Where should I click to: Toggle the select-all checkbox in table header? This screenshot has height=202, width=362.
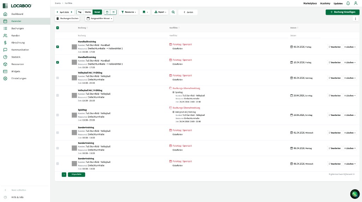(58, 28)
